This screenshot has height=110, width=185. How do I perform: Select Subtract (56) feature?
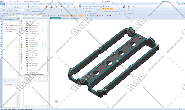(32, 29)
